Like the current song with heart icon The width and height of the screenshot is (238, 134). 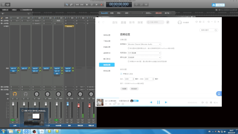(x=106, y=104)
